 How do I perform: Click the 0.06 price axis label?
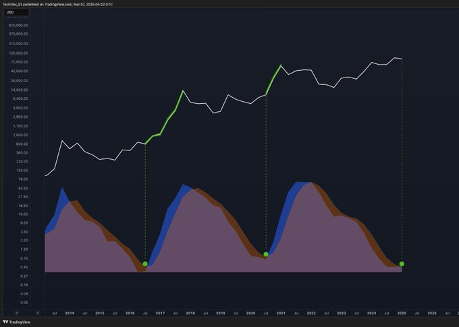point(24,303)
